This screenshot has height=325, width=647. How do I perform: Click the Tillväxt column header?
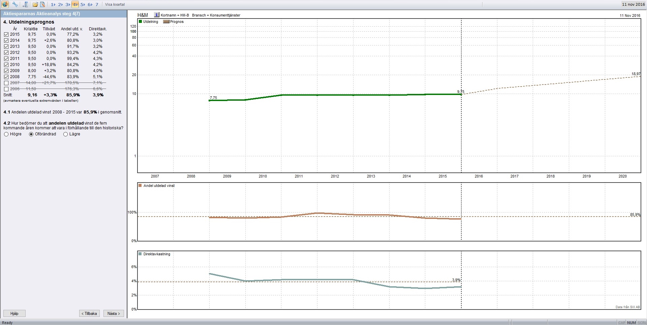[49, 29]
